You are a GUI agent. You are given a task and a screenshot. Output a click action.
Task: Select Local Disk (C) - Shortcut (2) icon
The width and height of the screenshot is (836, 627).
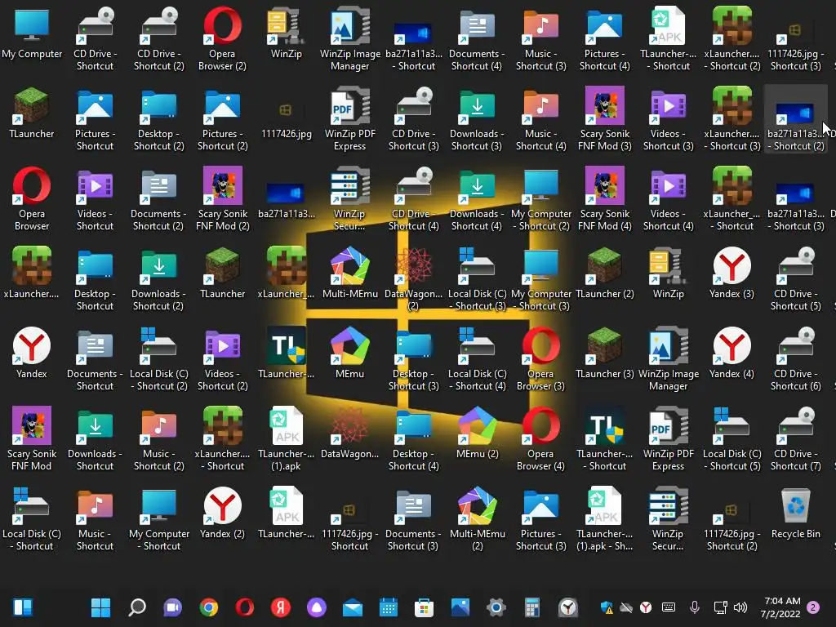[x=159, y=358]
